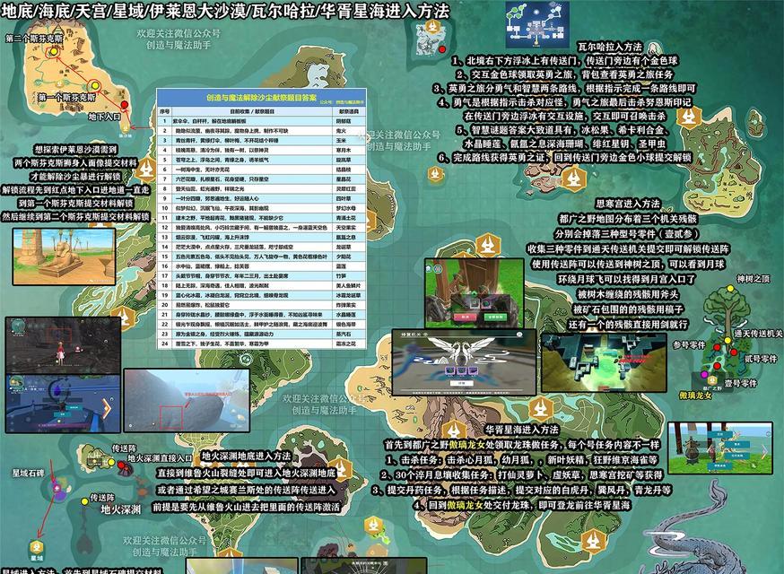The height and width of the screenshot is (574, 784).
Task: Click table row 10 answer 梦幻水母
Action: (x=345, y=208)
